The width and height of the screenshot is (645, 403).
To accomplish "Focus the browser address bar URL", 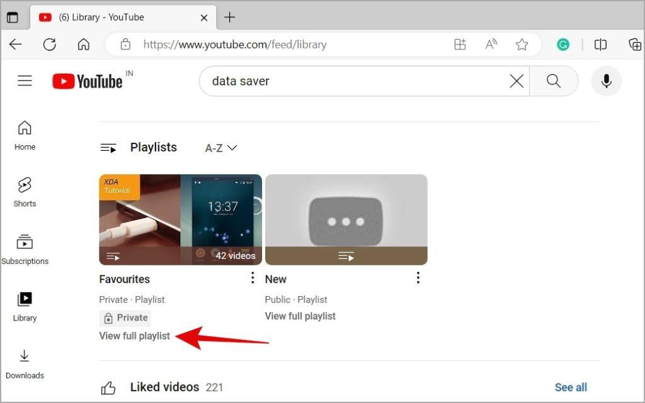I will click(235, 44).
